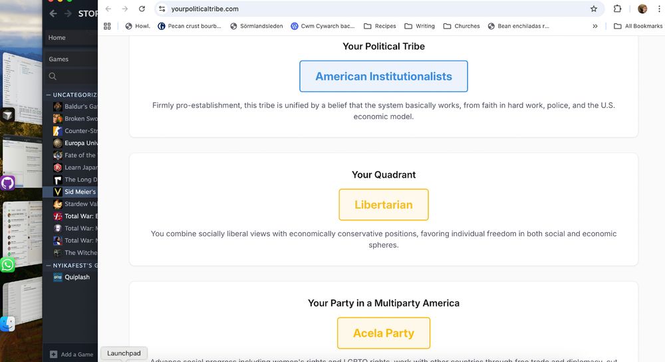Screen dimensions: 665x362
Task: Click the American Institutionalists tribe button
Action: click(383, 77)
